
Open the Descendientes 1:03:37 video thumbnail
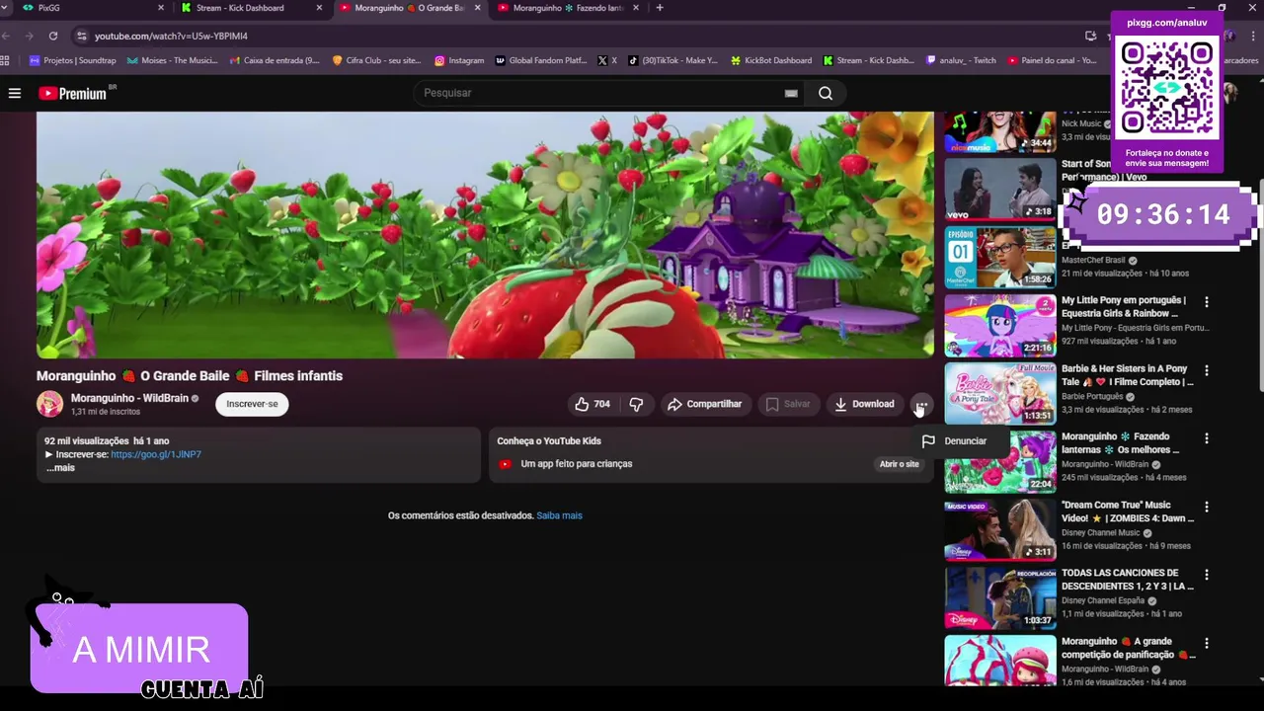[999, 597]
